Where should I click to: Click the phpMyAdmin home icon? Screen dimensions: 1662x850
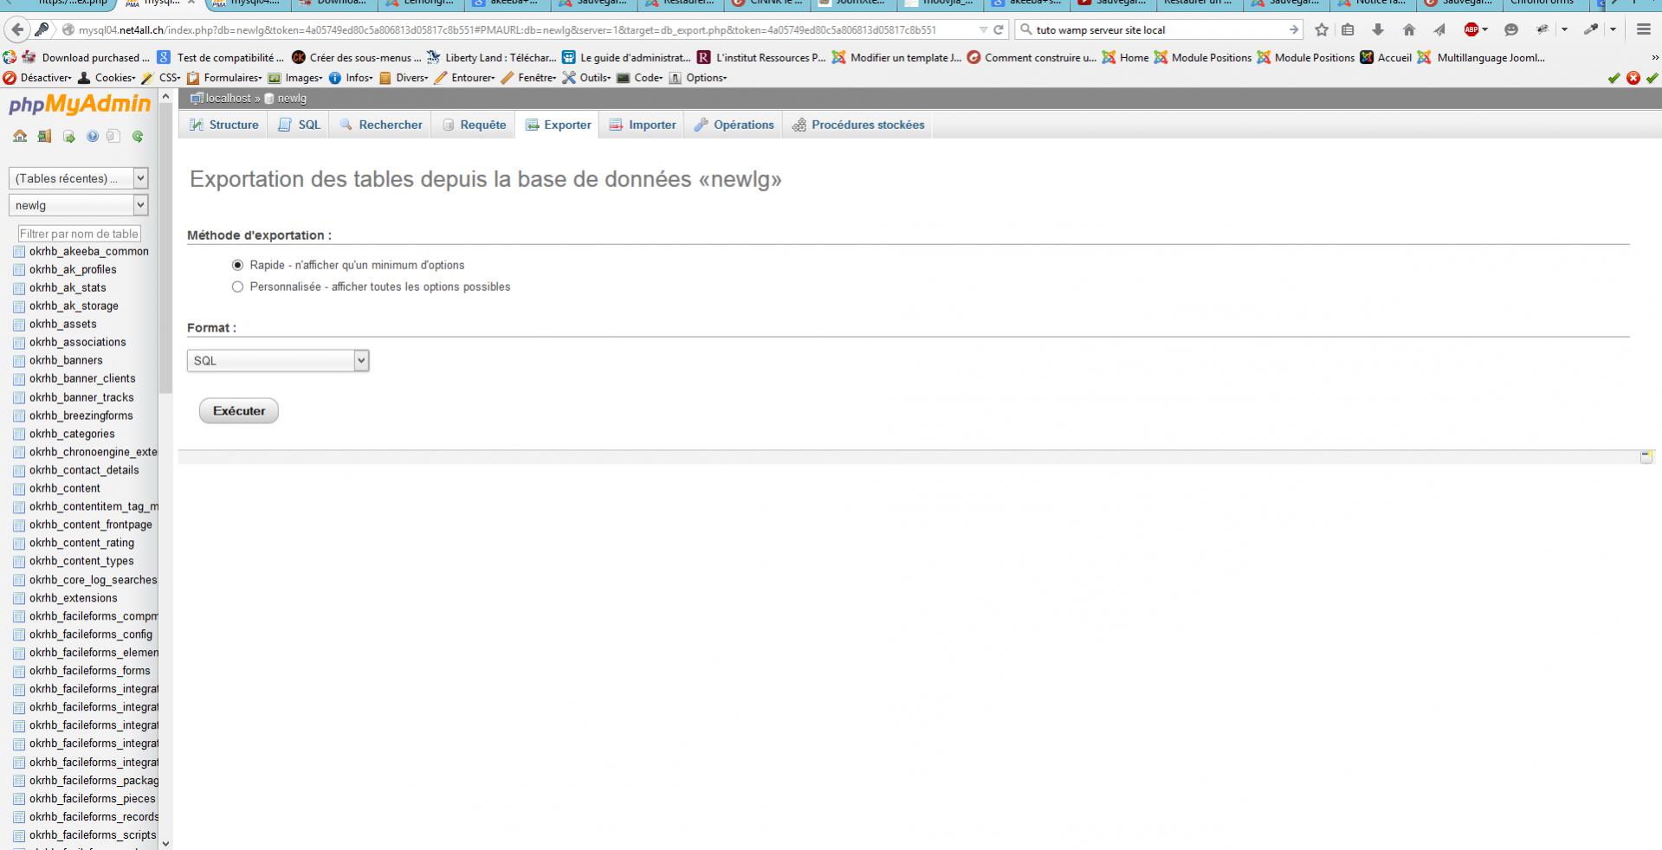click(x=20, y=136)
